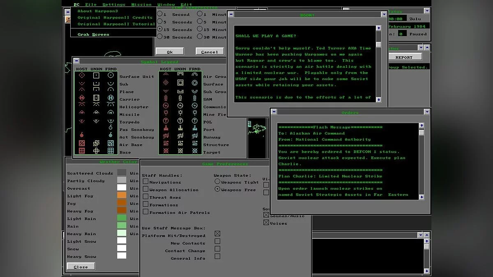Click the unknown Port symbol in legend
Image resolution: width=493 pixels, height=277 pixels.
[180, 128]
